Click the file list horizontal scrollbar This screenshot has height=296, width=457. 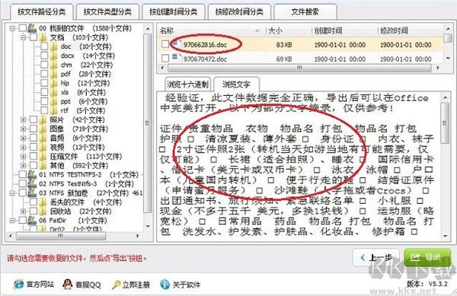(299, 68)
